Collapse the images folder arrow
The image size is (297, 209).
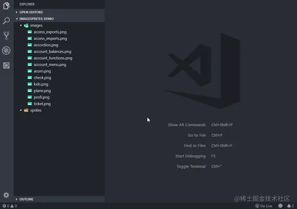[x=20, y=25]
